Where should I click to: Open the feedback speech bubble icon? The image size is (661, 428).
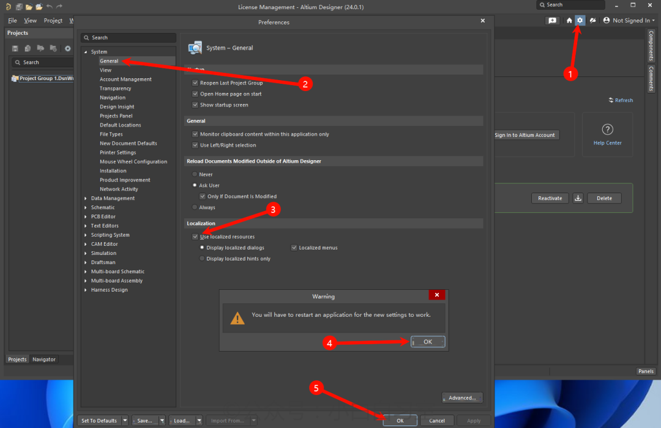(552, 20)
